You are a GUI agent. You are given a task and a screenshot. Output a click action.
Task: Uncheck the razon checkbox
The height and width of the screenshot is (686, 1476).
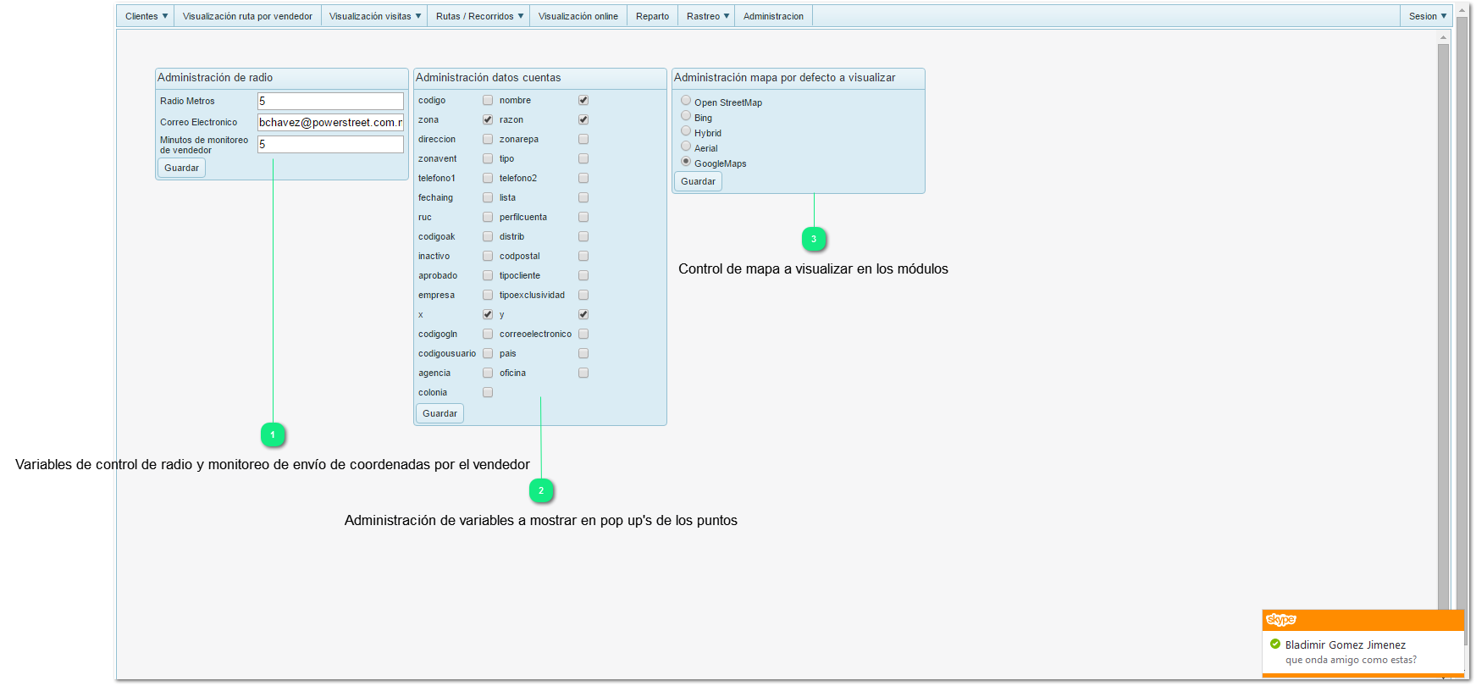(583, 119)
